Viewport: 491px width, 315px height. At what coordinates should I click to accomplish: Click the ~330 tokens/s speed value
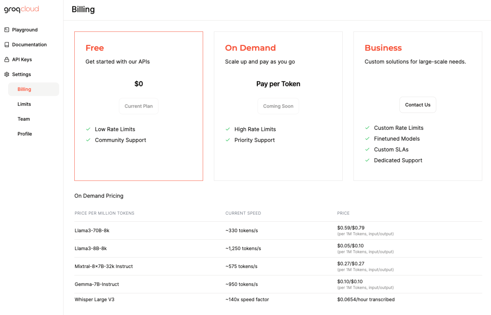coord(242,230)
